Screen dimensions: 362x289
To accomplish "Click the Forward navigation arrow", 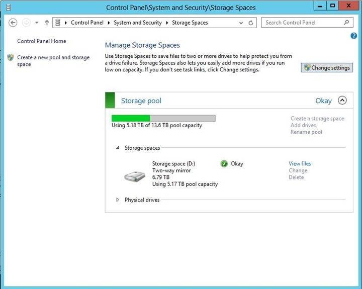I will tap(26, 23).
